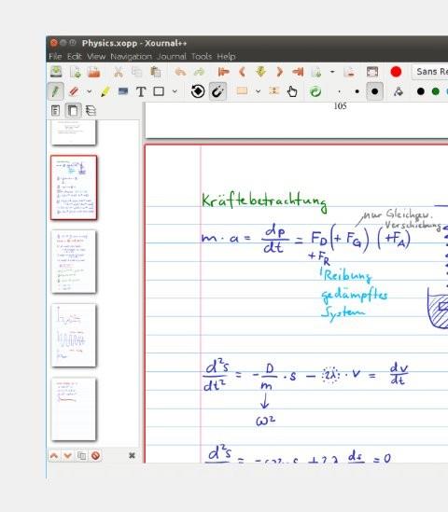Pick the green color swatch
Screen dimensions: 448x512
point(436,91)
